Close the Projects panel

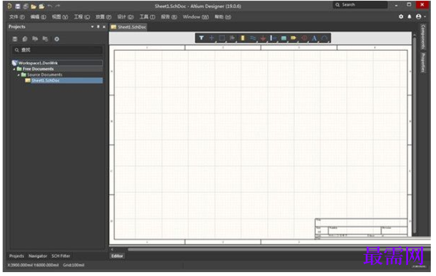(x=104, y=27)
